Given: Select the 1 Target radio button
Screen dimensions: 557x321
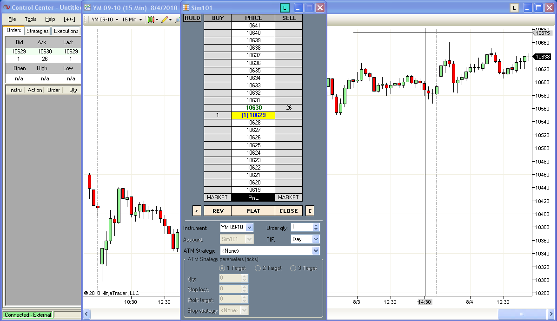Looking at the screenshot, I should 222,268.
